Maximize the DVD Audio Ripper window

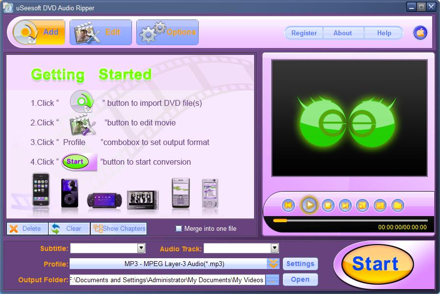coord(421,7)
